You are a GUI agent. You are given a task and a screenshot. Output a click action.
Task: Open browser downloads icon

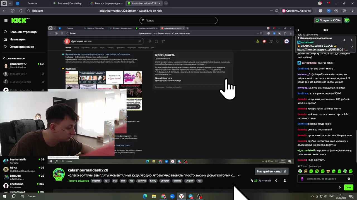[x=353, y=11]
